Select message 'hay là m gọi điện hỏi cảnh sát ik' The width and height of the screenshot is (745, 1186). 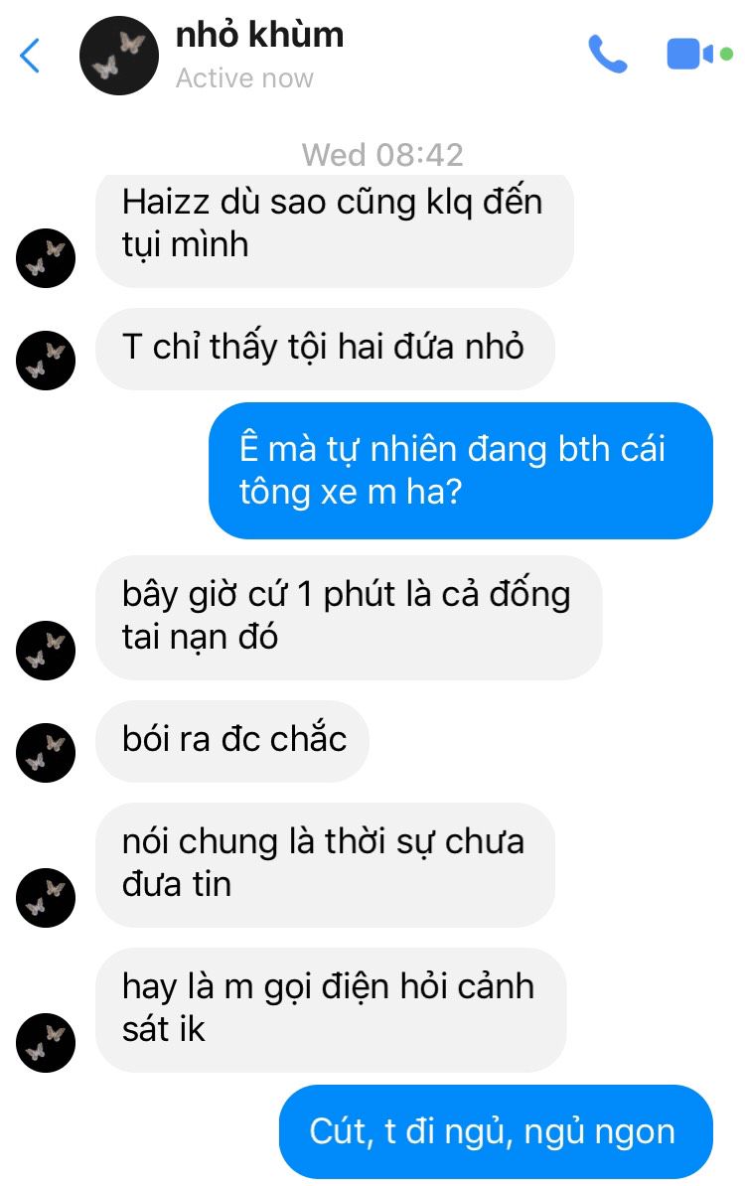(x=331, y=1010)
